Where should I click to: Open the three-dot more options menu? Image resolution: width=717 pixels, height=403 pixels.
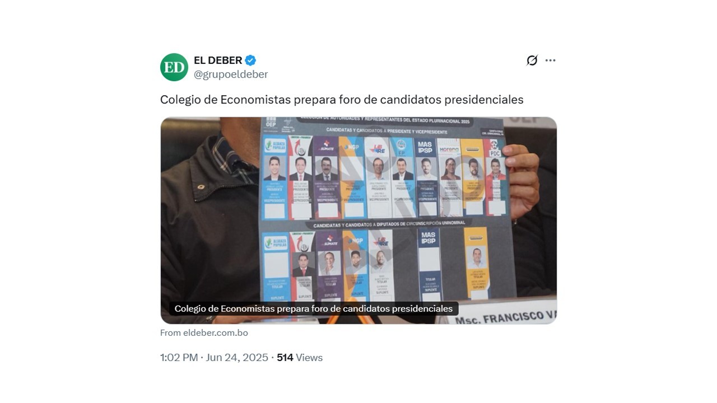(x=551, y=60)
